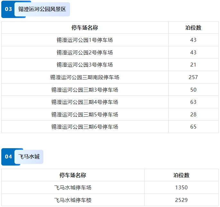
Task: Select the row 锡澄运河公园三期5号停车场
Action: point(110,114)
